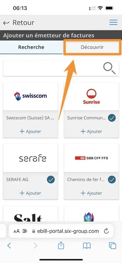
Task: Select the Recherche tab
Action: 31,47
